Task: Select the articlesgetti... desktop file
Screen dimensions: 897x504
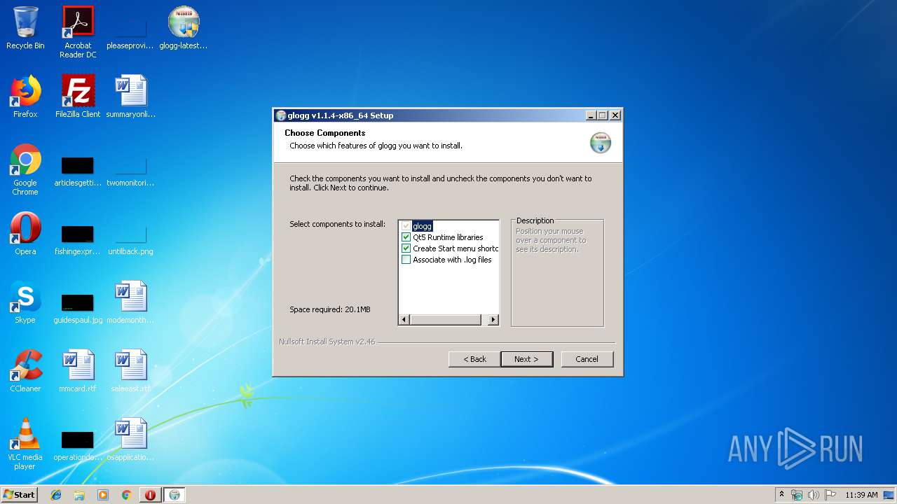Action: (78, 172)
